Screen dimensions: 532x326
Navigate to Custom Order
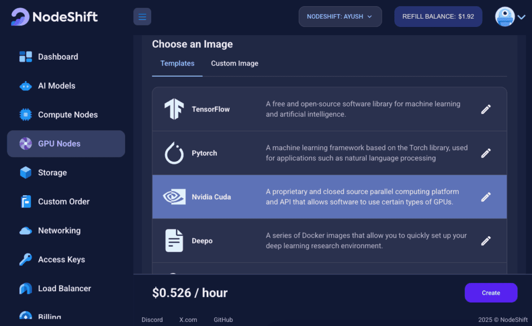(64, 201)
